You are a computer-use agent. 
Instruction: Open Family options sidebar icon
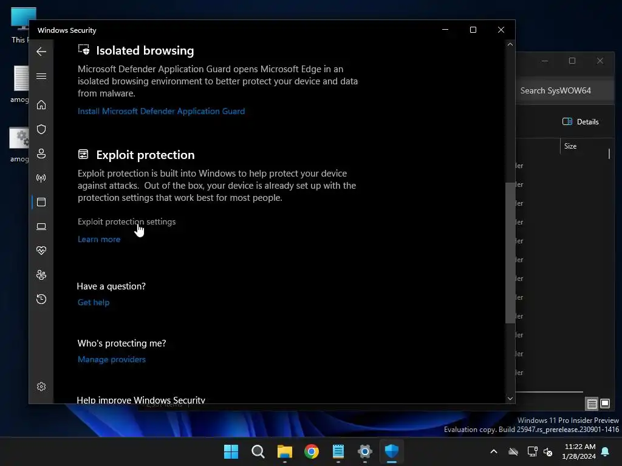[x=41, y=275]
